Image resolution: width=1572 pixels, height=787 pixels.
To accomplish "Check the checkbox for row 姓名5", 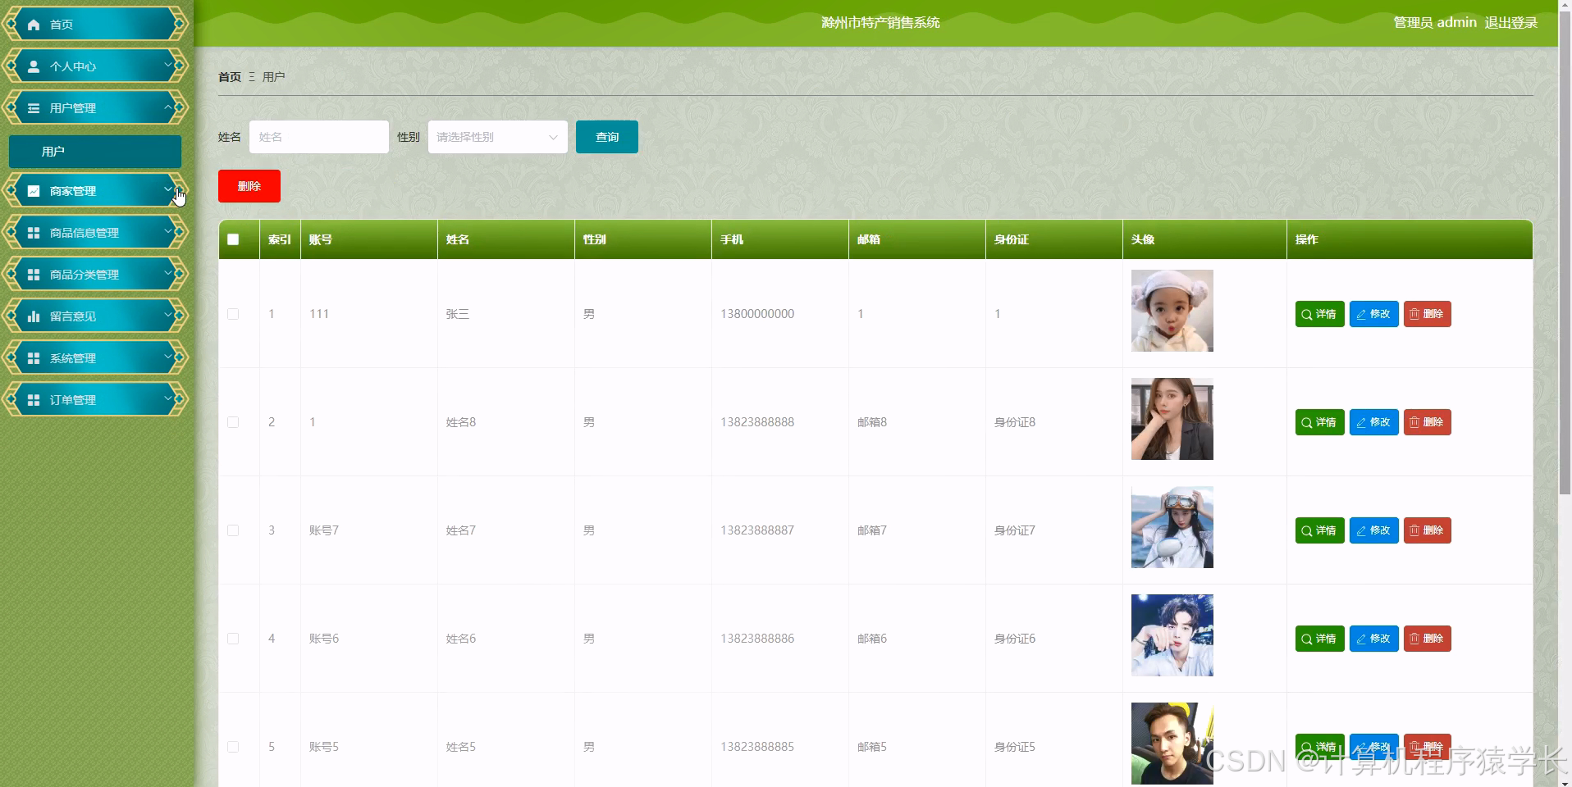I will 233,747.
